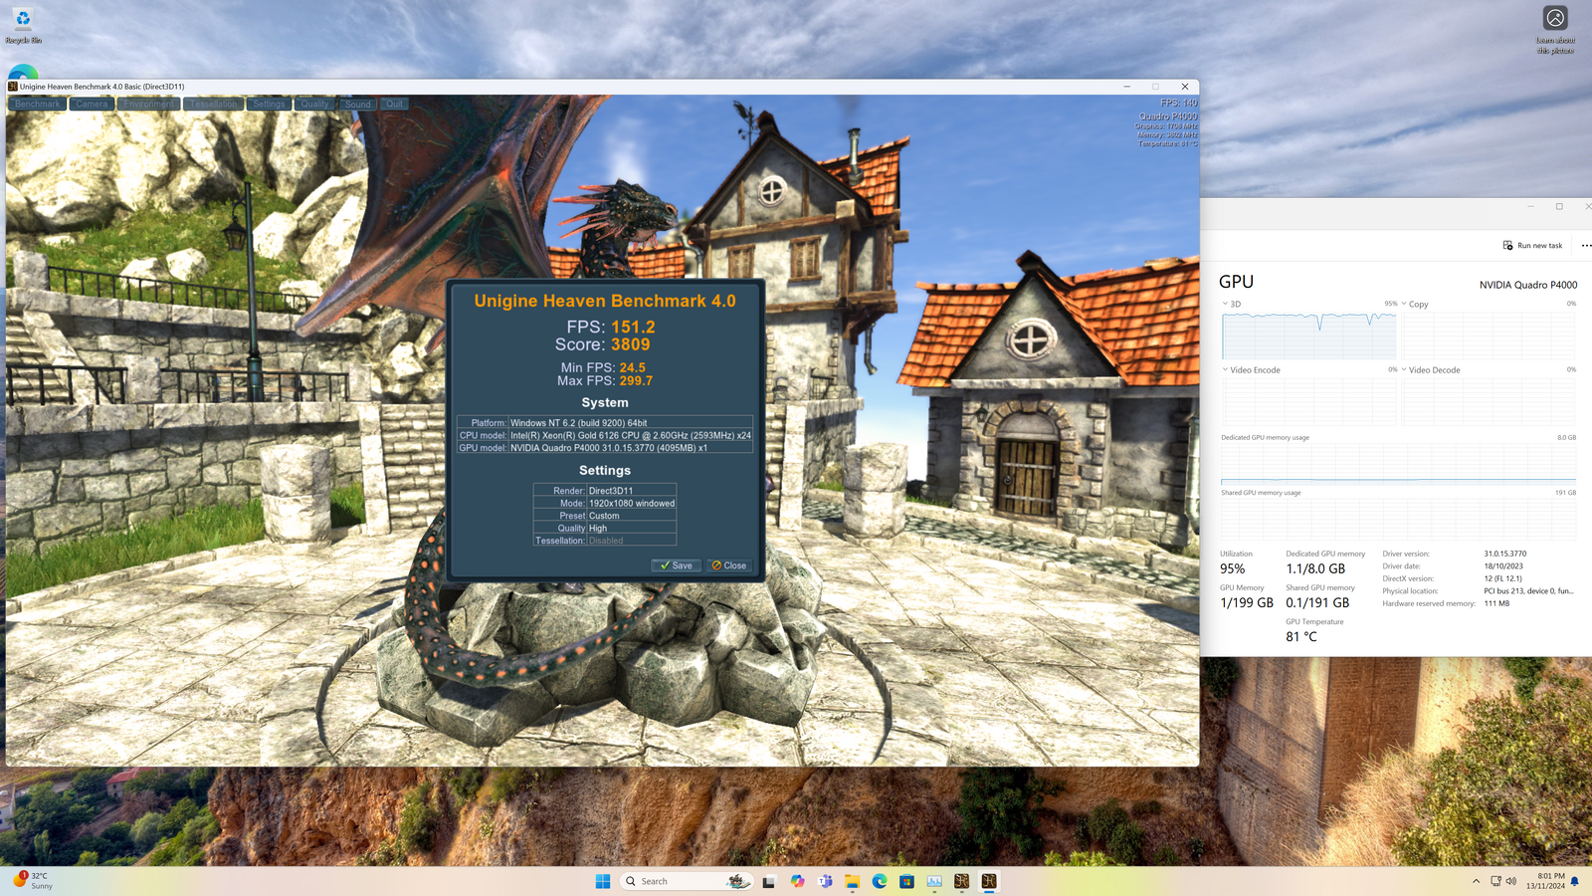Open Microsoft Edge from the taskbar
Screen dimensions: 1592x896
click(880, 881)
